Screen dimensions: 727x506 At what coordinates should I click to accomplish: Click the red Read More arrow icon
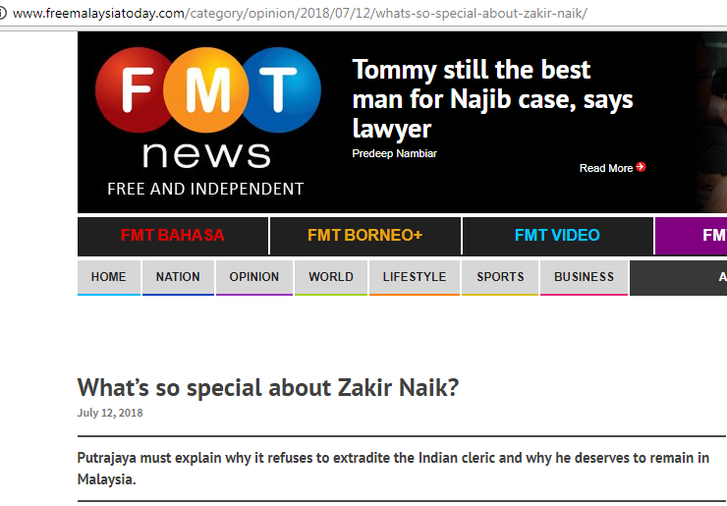(x=641, y=167)
